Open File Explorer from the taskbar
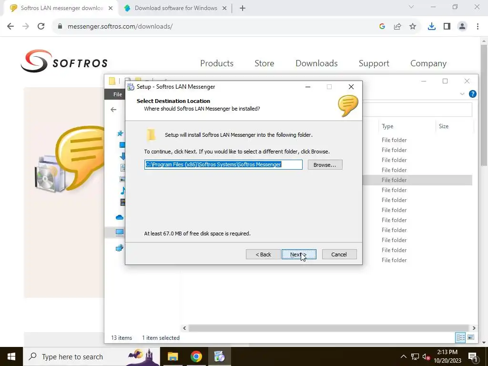 [x=173, y=356]
